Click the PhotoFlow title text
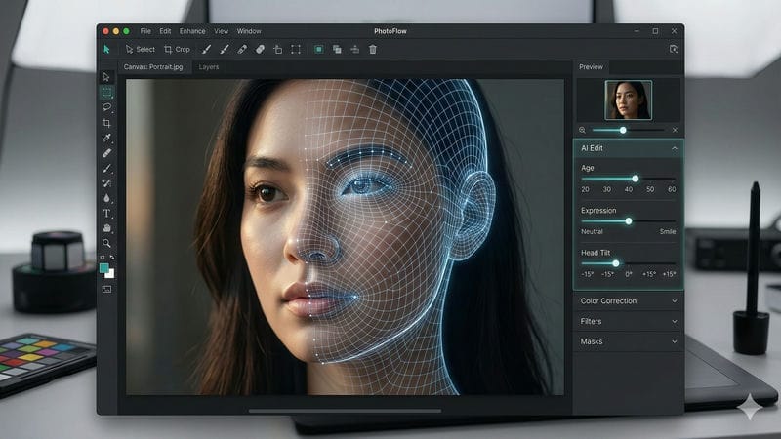Image resolution: width=781 pixels, height=439 pixels. [390, 31]
